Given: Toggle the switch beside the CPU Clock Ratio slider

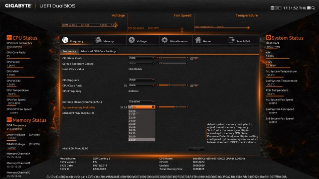Looking at the screenshot, I should pyautogui.click(x=194, y=86).
